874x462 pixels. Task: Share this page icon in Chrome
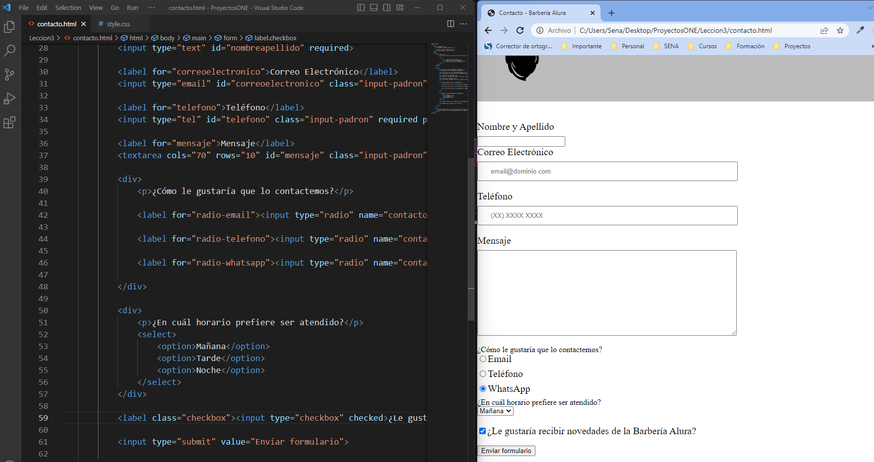pos(824,30)
